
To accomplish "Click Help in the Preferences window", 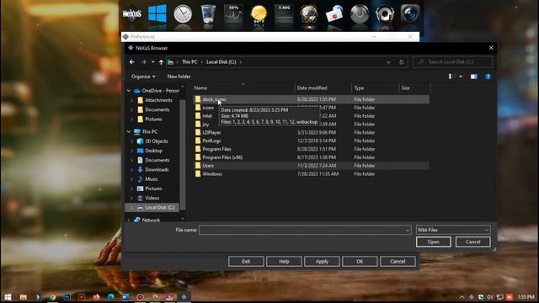I will pos(284,262).
